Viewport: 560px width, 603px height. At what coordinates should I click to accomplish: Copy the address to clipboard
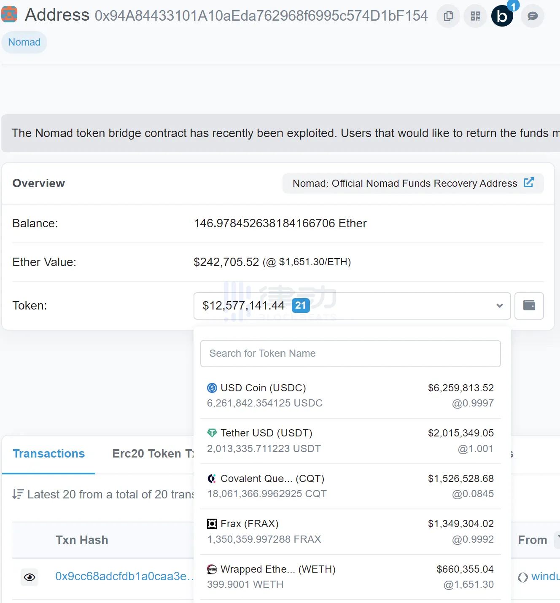[x=448, y=16]
